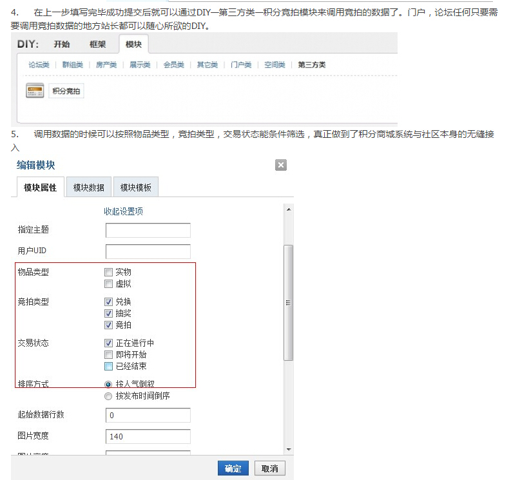Viewport: 511px width, 480px height.
Task: Open the 开始 DIY tab
Action: (62, 44)
